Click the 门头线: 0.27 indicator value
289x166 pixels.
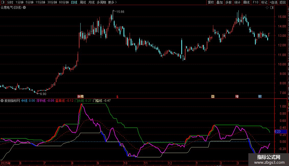[83, 101]
